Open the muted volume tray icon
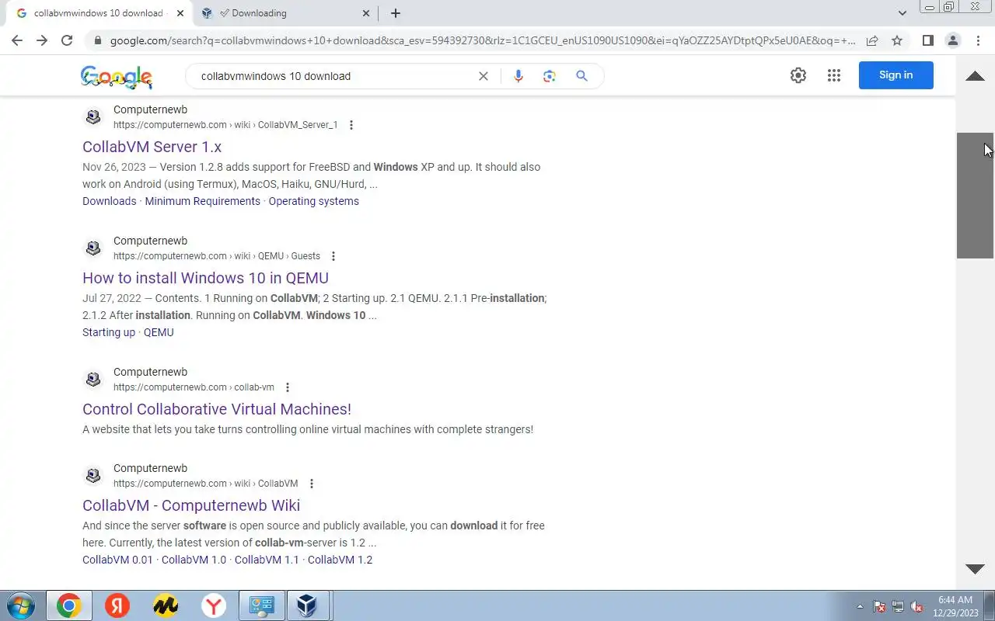The width and height of the screenshot is (995, 621). point(916,606)
